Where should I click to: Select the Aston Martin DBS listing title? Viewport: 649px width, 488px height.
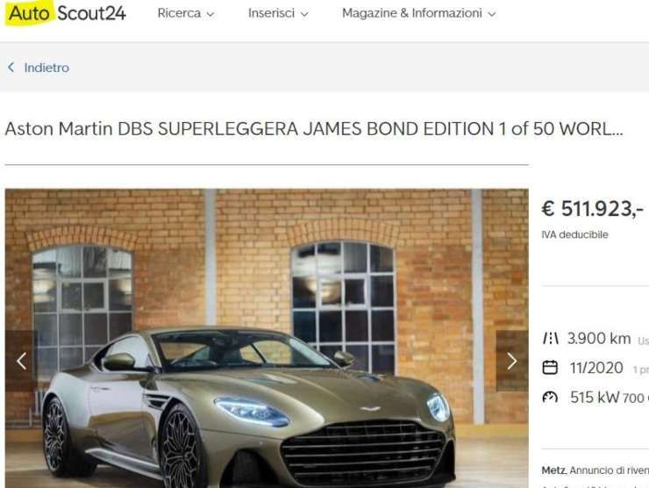pos(314,129)
